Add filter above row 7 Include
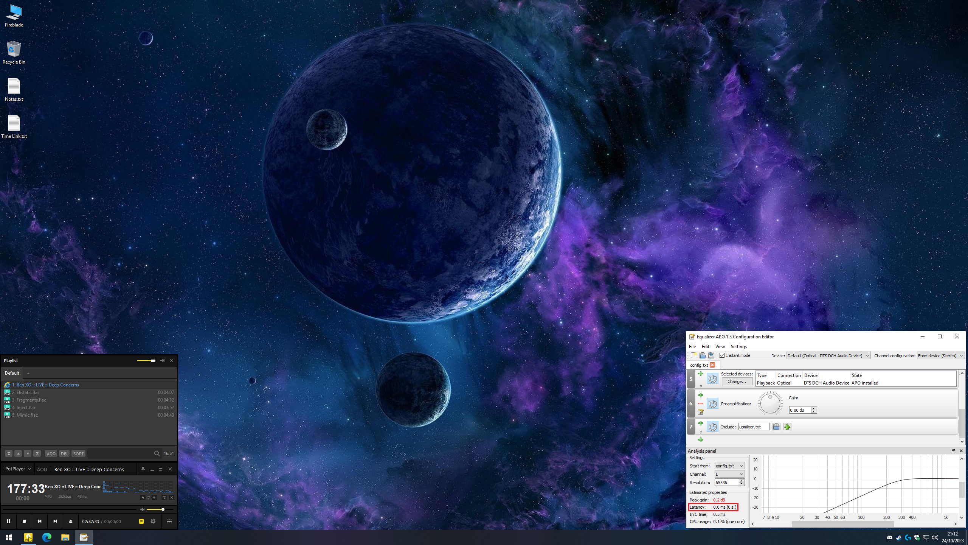This screenshot has height=545, width=968. (x=701, y=423)
